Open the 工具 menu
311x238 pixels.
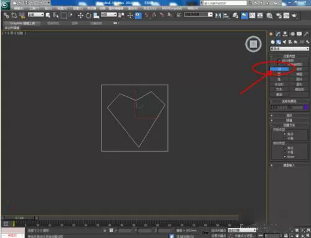(x=34, y=8)
